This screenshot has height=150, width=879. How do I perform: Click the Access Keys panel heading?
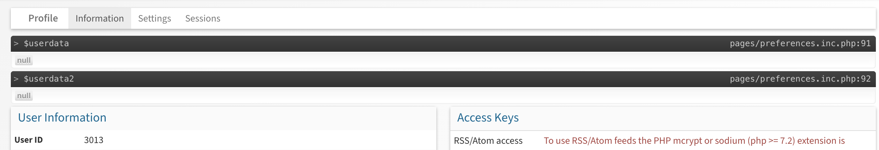pyautogui.click(x=488, y=118)
